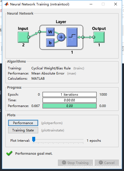Click the MATLAB logo icon in title bar
Image resolution: width=124 pixels, height=171 pixels.
point(6,4)
